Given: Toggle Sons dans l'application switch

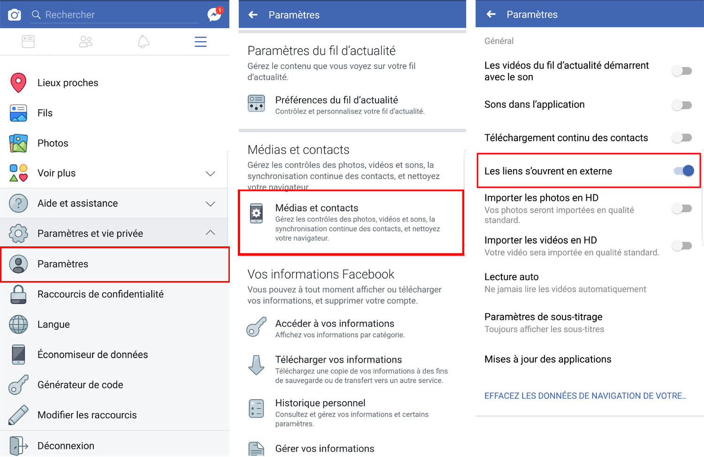Looking at the screenshot, I should point(681,105).
